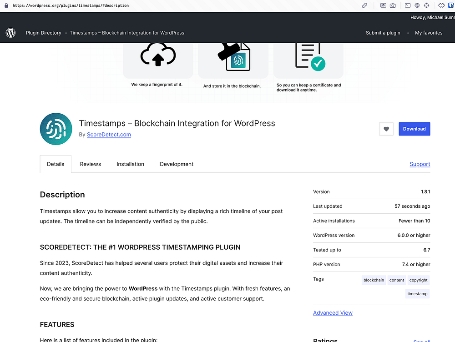
Task: Click the lock icon in address bar
Action: coord(6,5)
